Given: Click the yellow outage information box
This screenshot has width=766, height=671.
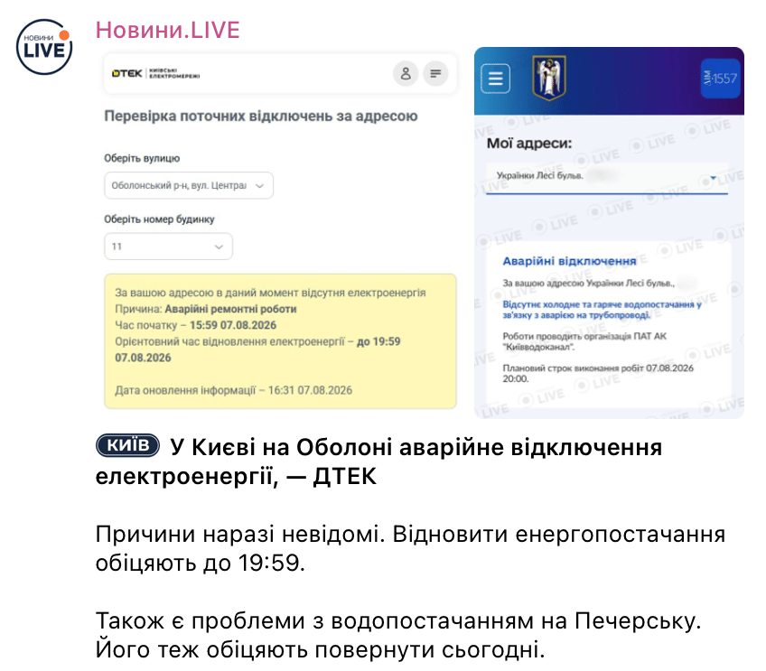Looking at the screenshot, I should [280, 340].
